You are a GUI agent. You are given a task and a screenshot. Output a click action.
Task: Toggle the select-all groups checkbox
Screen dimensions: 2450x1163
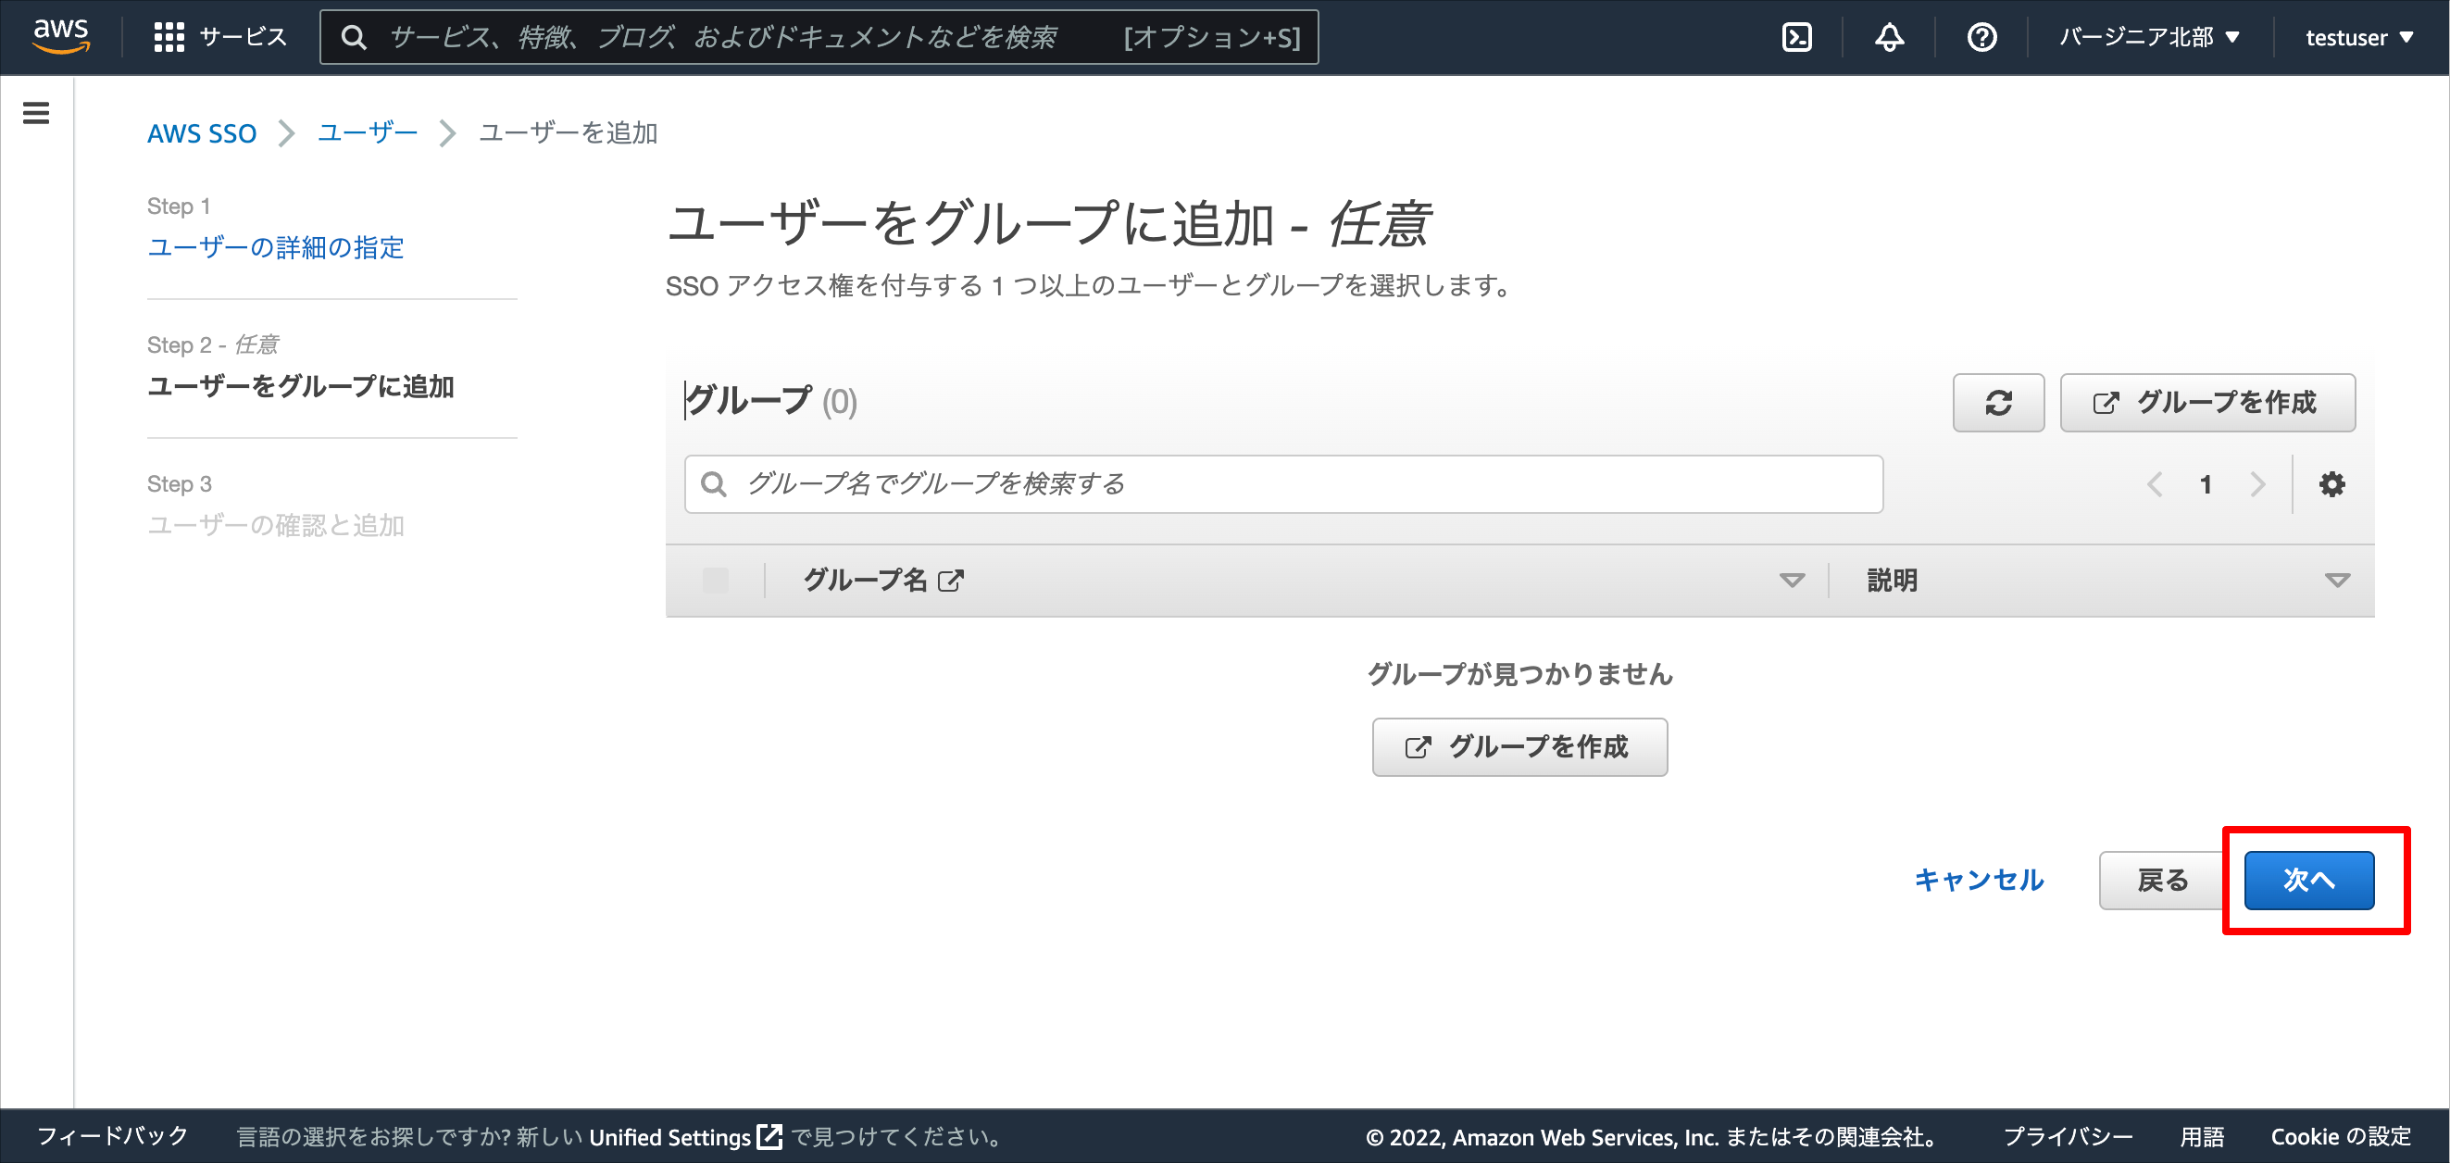point(715,580)
